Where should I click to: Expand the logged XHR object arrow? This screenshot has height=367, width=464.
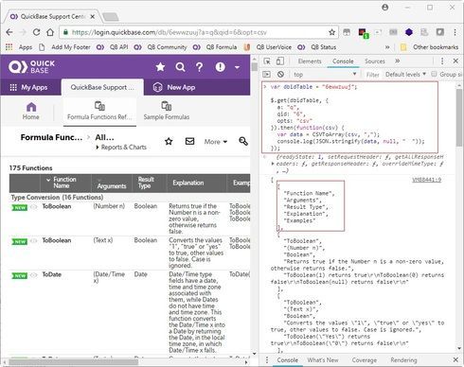(273, 164)
